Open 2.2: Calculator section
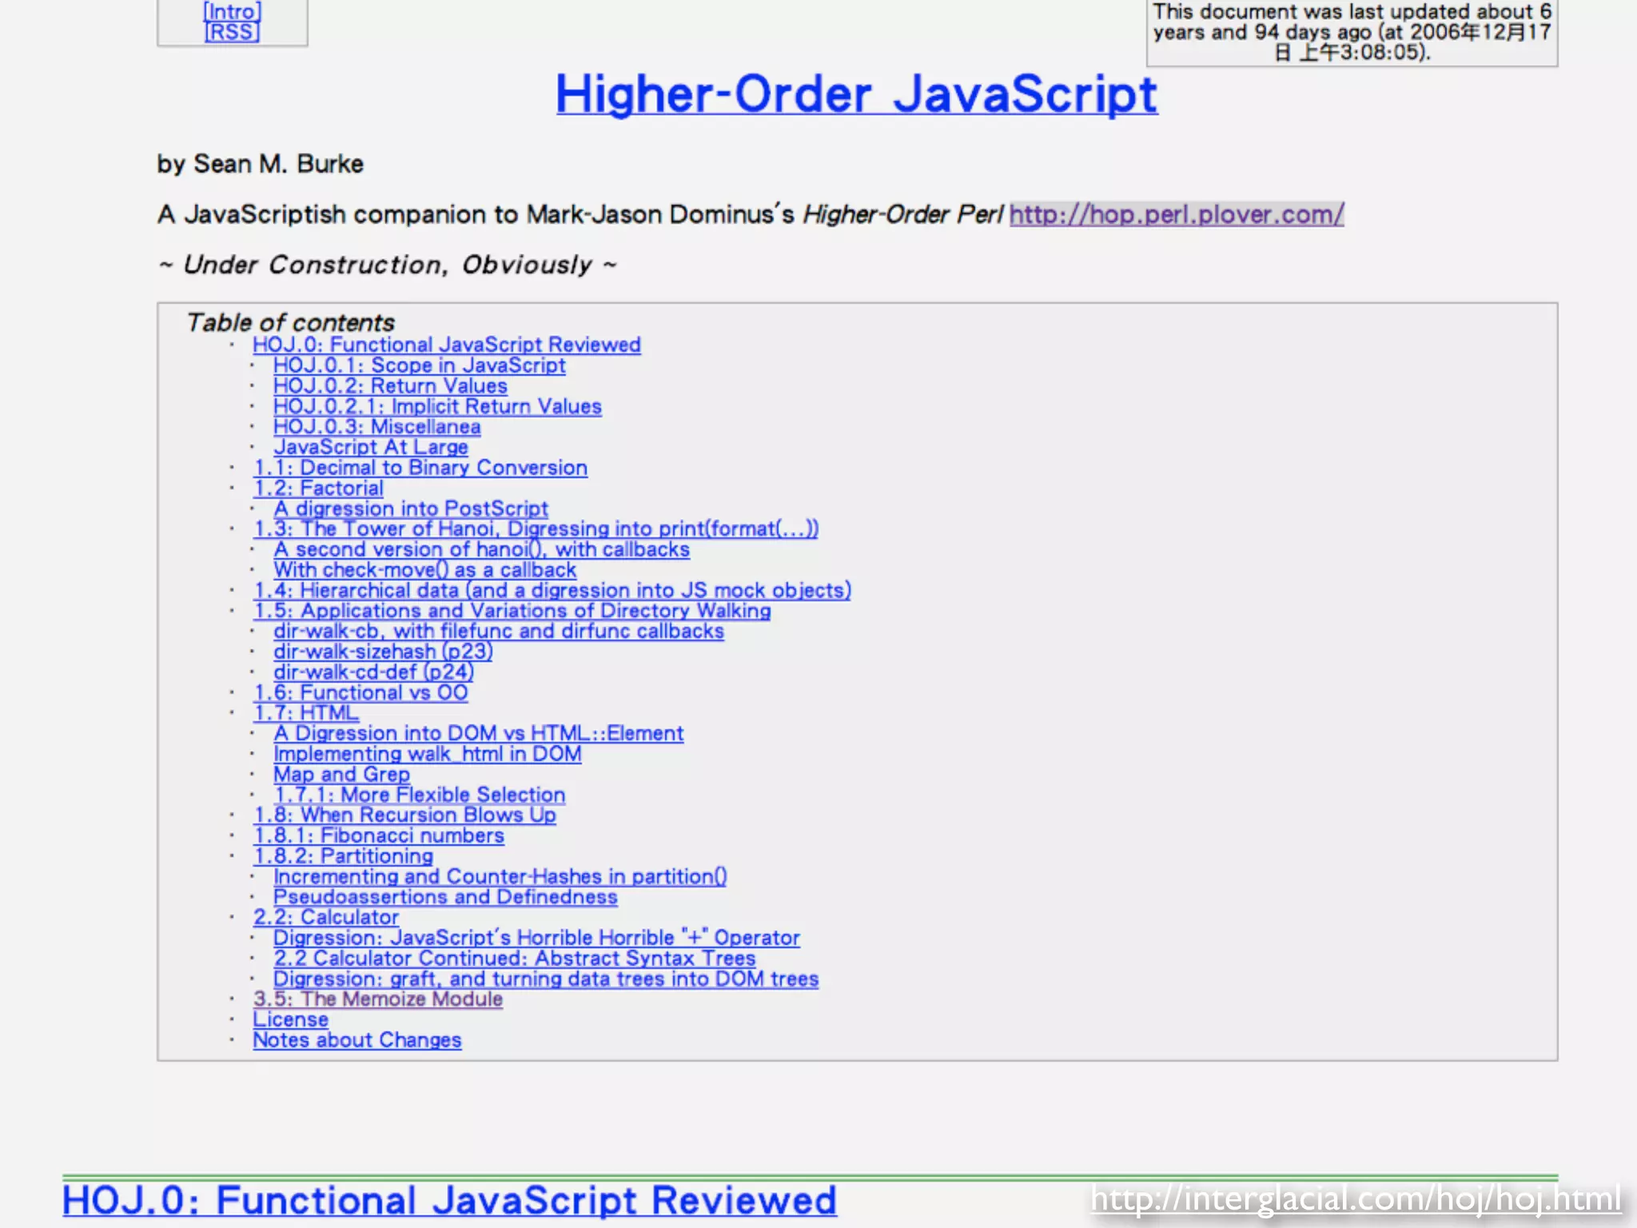The height and width of the screenshot is (1228, 1637). [x=325, y=917]
